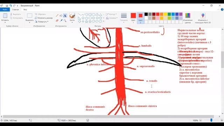Open the Fill (Заливка) dropdown

112,18
